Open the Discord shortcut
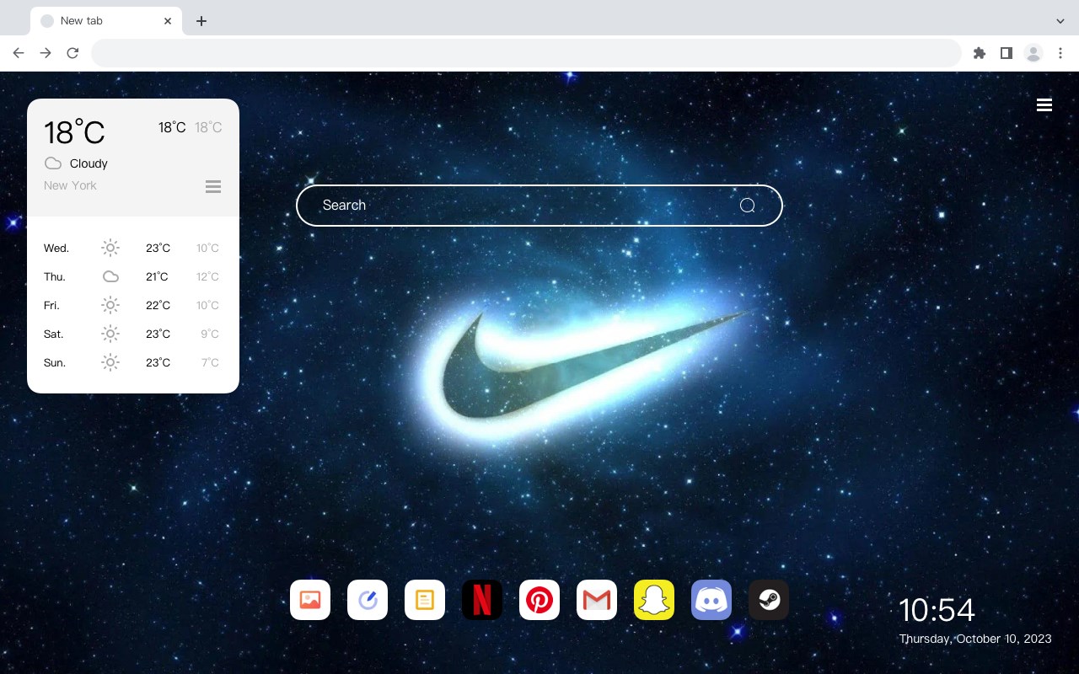The width and height of the screenshot is (1079, 674). (x=711, y=600)
